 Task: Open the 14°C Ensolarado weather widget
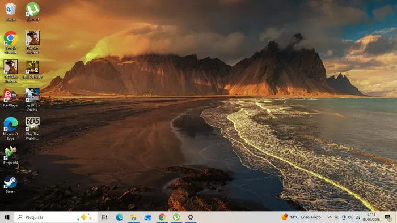tap(301, 217)
